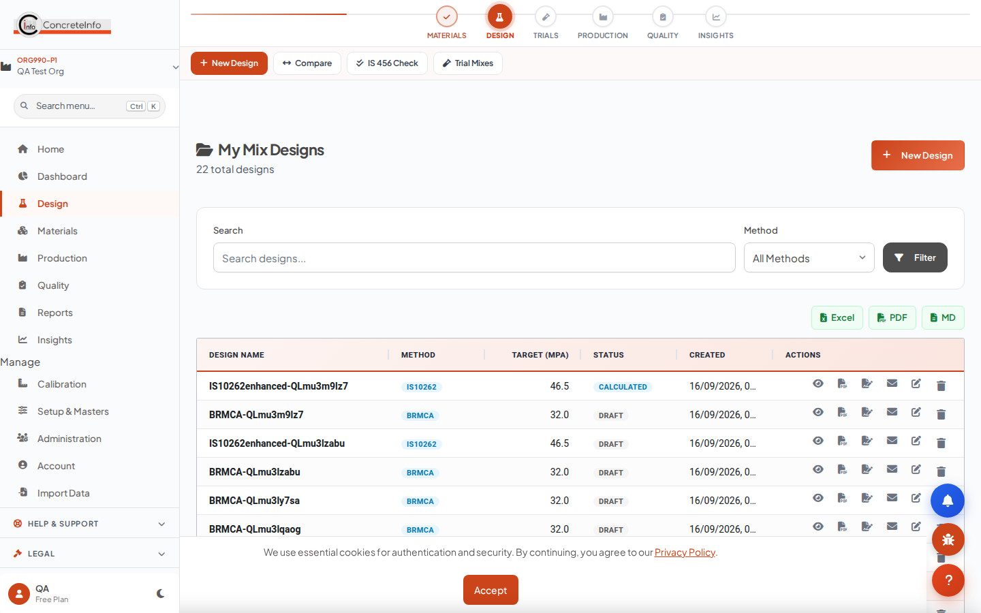981x613 pixels.
Task: Export designs to Excel
Action: [x=837, y=318]
